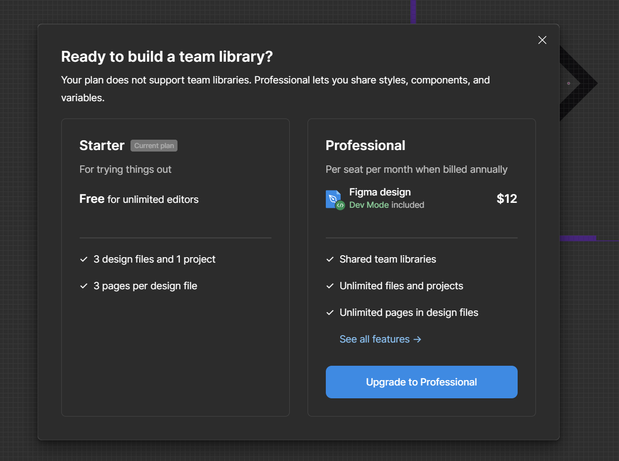Select the Starter plan heading
The width and height of the screenshot is (619, 461).
102,146
